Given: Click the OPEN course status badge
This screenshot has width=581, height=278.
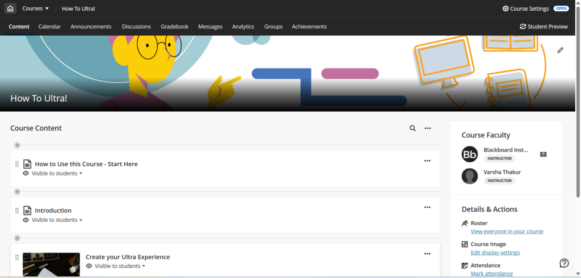Looking at the screenshot, I should click(561, 9).
